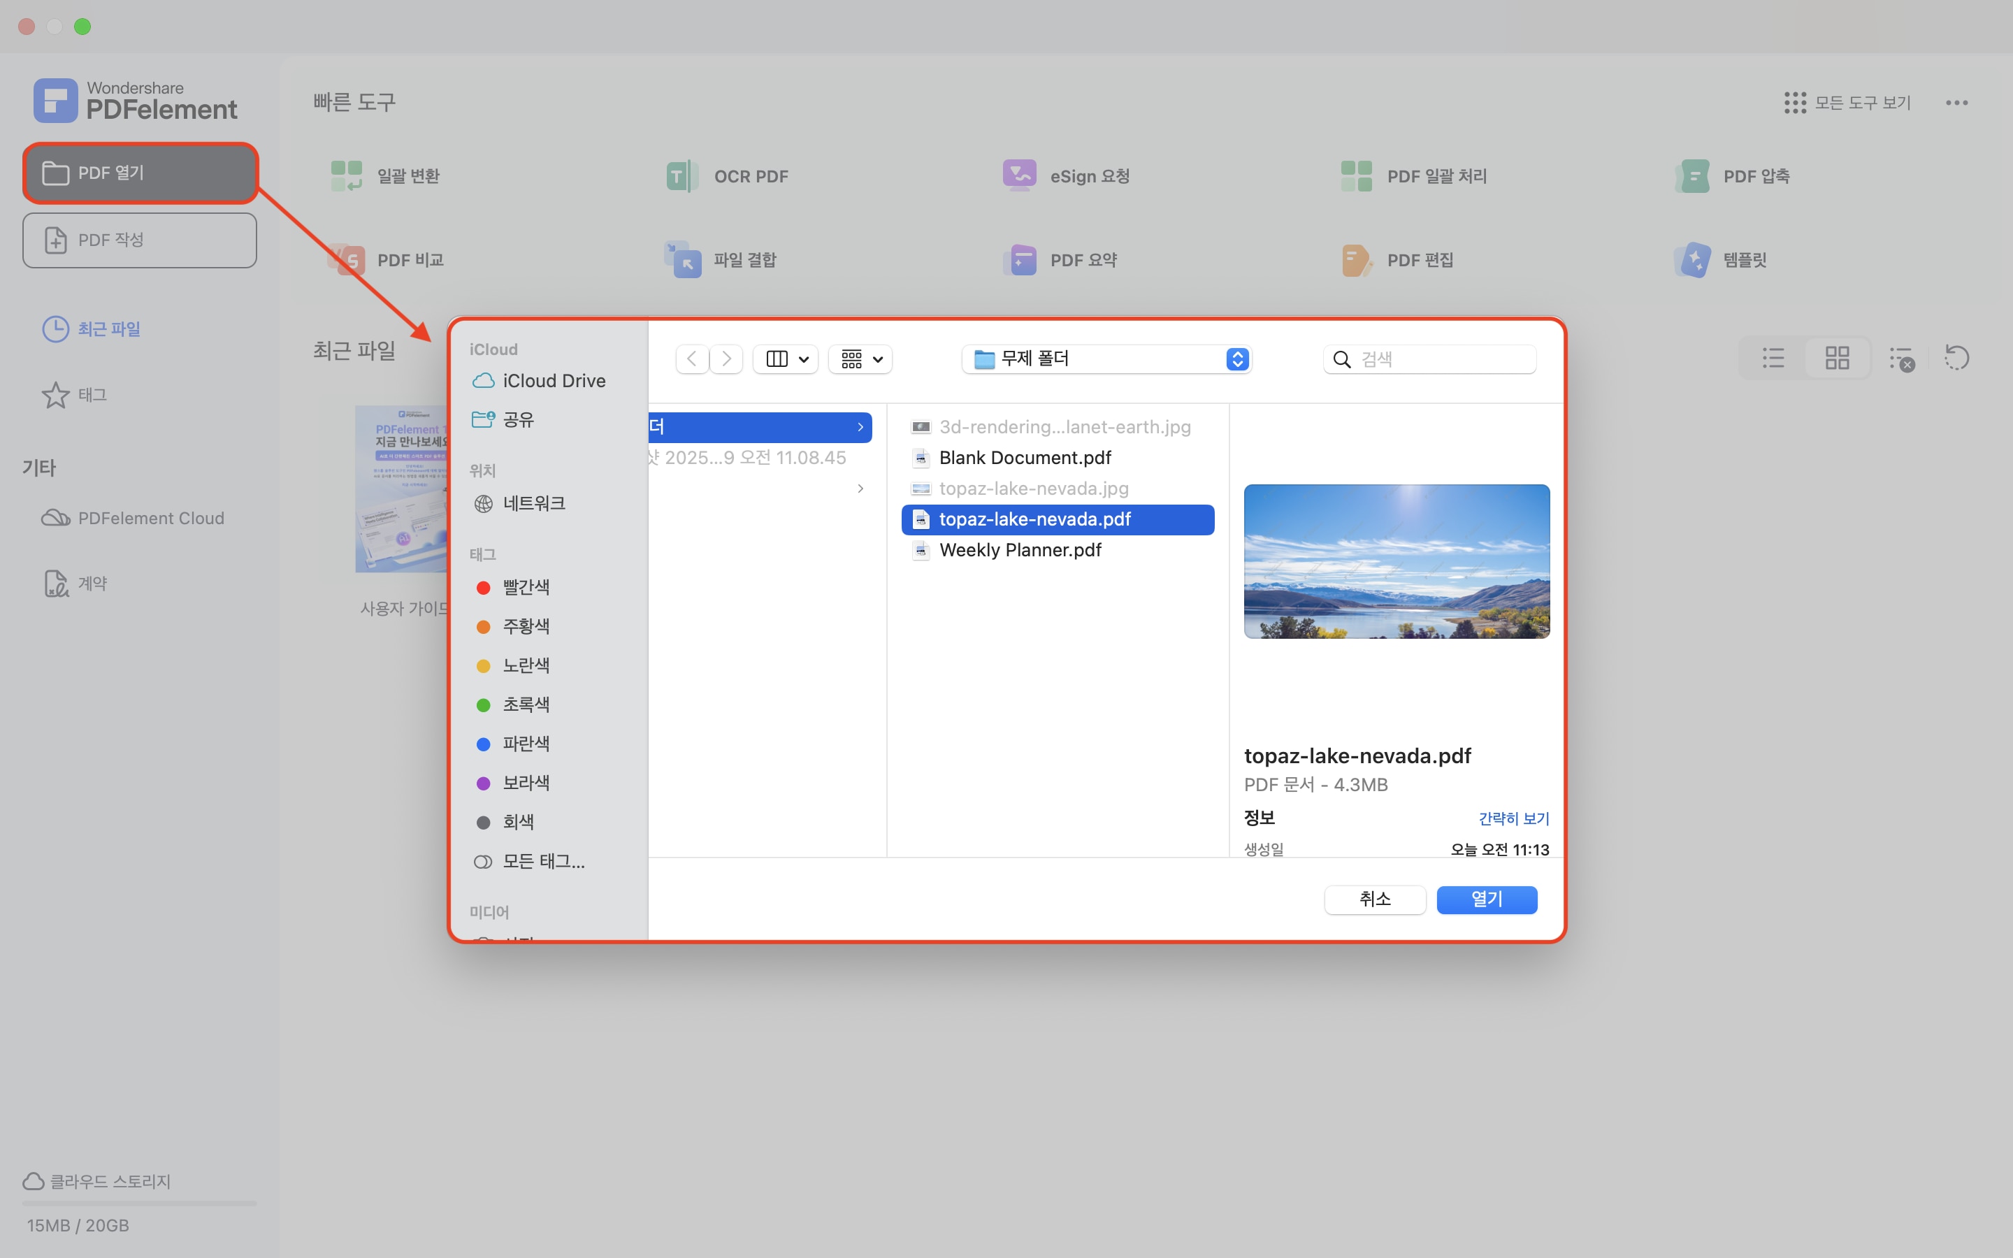Open the column view mode dropdown
Viewport: 2013px width, 1258px height.
[786, 359]
